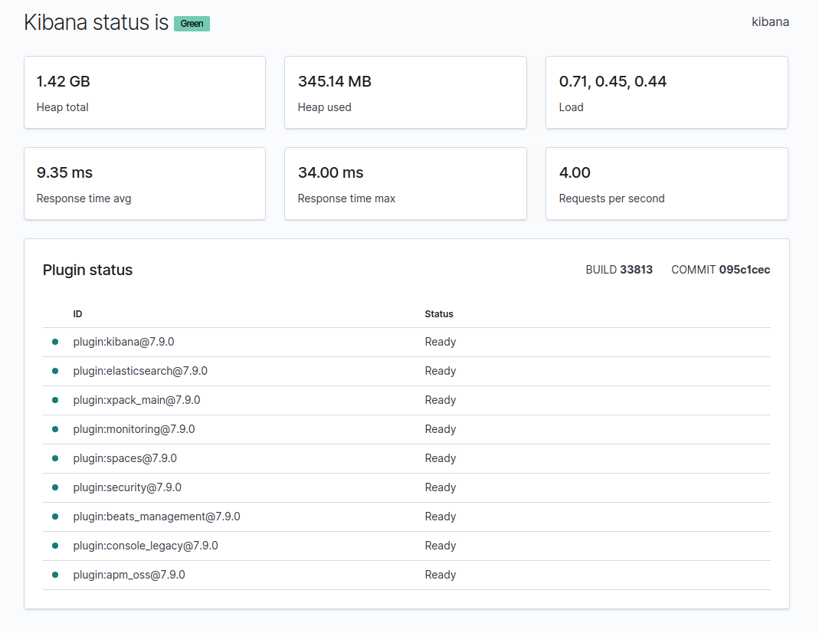Click the Green status badge
819x633 pixels.
pos(192,24)
